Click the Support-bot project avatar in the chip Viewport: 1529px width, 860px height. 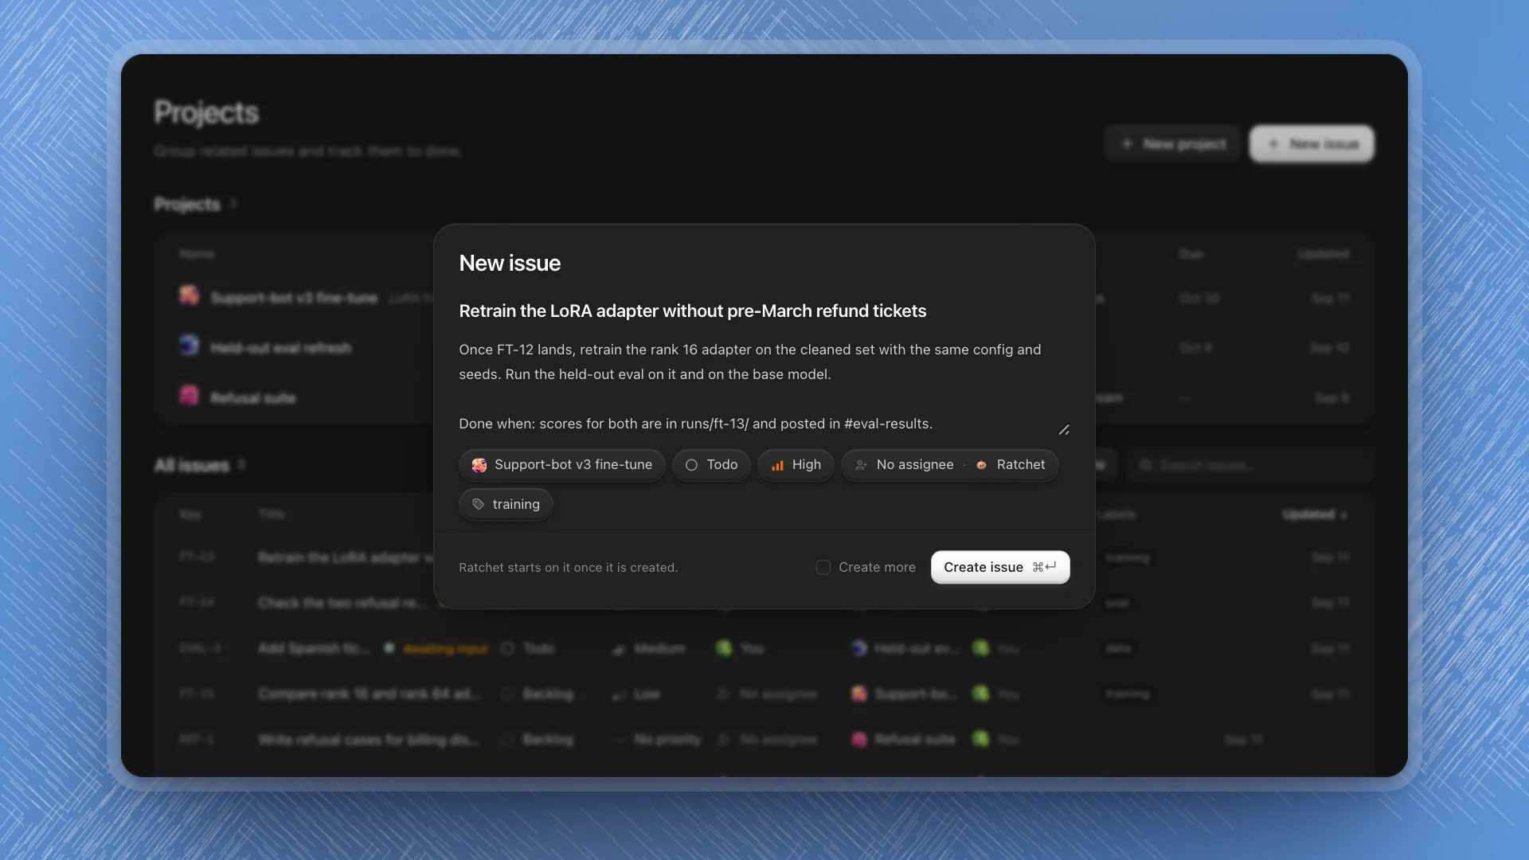pyautogui.click(x=479, y=465)
